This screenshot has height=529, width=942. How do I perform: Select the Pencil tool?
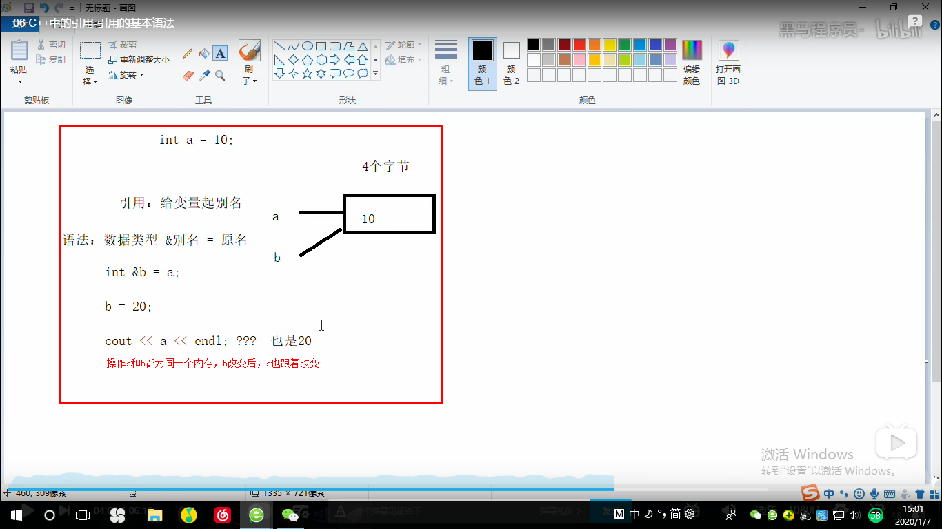[188, 53]
